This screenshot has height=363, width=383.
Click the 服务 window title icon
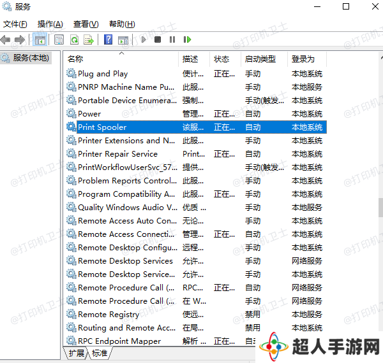[7, 6]
